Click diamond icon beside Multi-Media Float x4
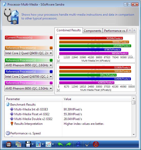The width and height of the screenshot is (141, 150). click(x=12, y=114)
